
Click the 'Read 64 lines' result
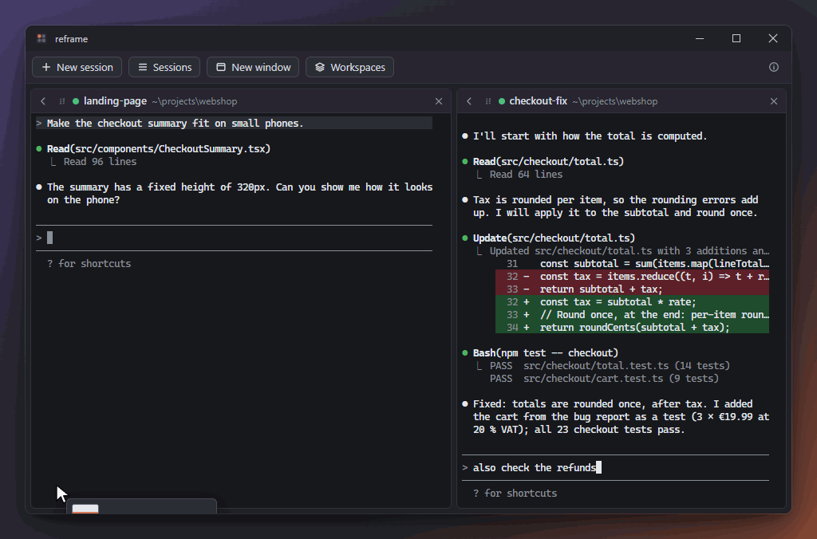526,175
